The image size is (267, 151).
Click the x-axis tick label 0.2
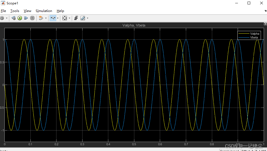56,144
